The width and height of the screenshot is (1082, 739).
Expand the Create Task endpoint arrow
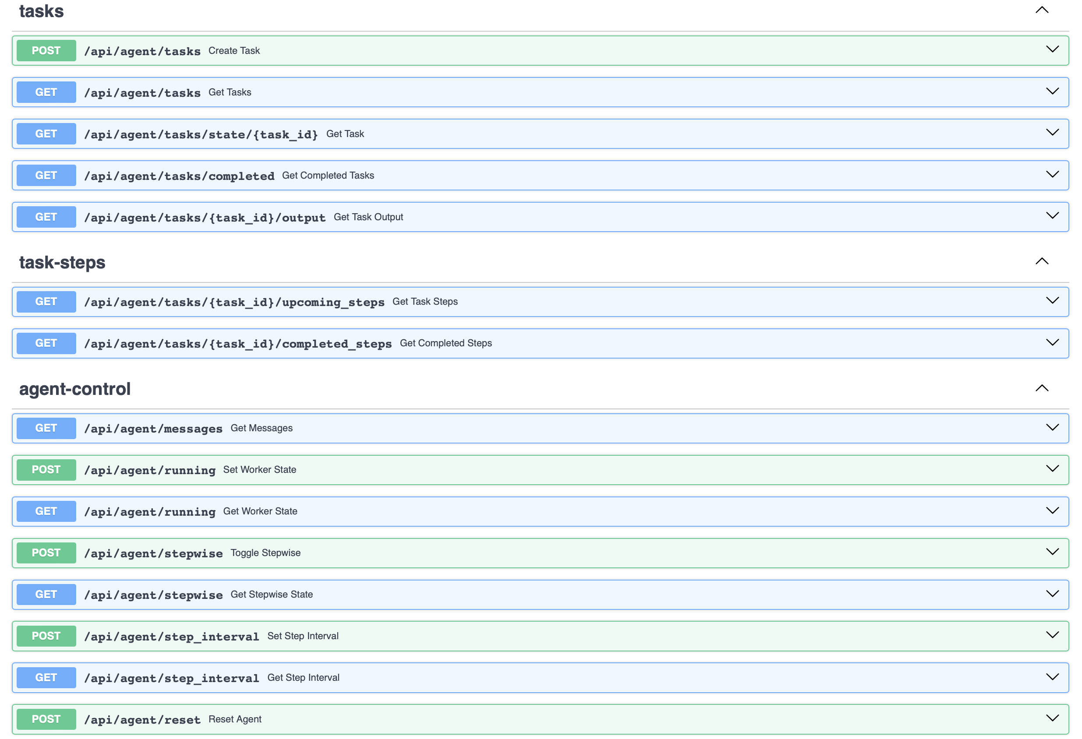pos(1052,49)
